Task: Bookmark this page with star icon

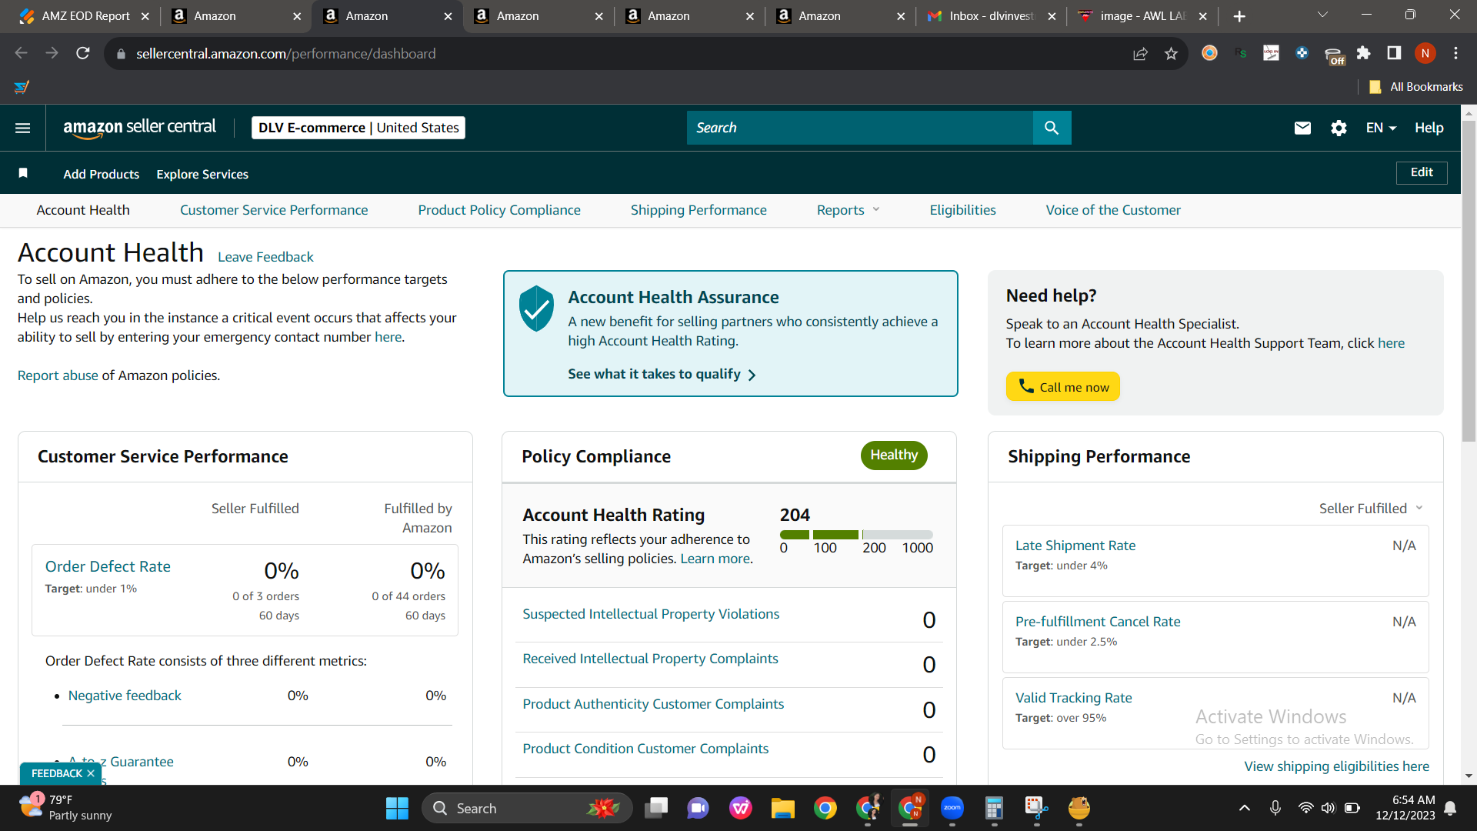Action: (x=1171, y=53)
